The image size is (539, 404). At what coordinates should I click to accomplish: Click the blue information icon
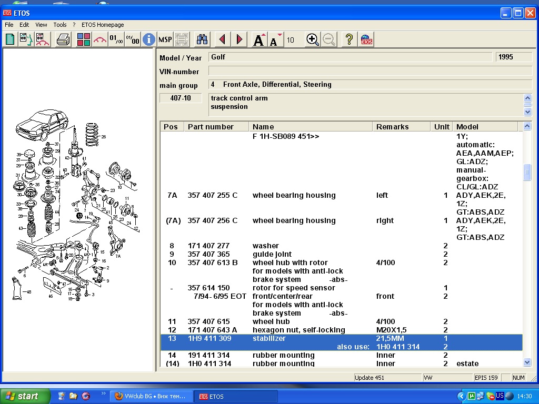tap(149, 39)
